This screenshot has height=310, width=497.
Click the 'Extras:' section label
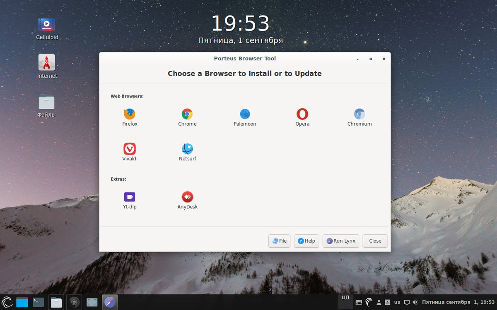(x=118, y=179)
